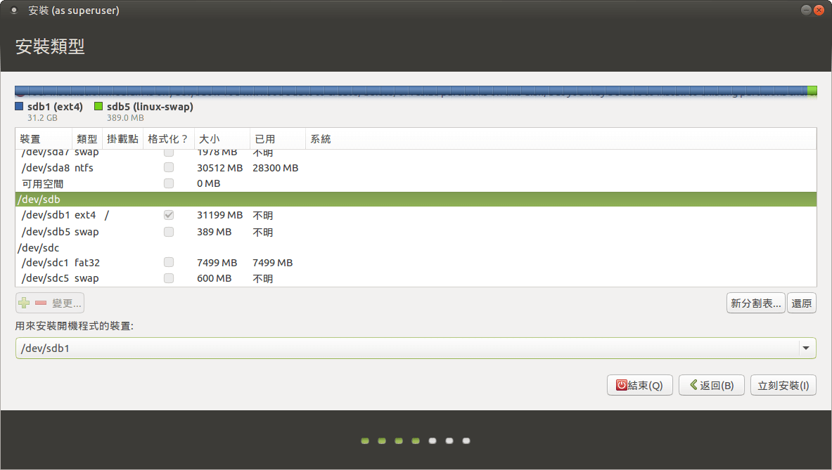This screenshot has height=470, width=832.
Task: Click the green back arrow on 返回(B)
Action: [693, 385]
